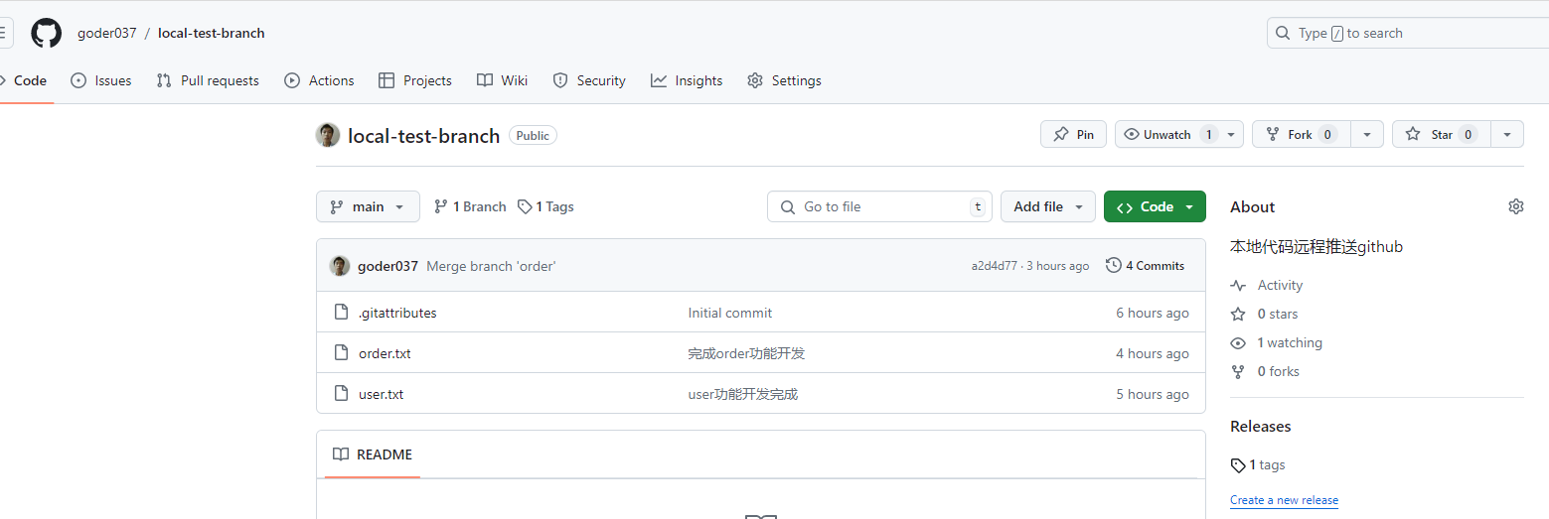Image resolution: width=1549 pixels, height=519 pixels.
Task: Click the history clock icon by 4 Commits
Action: (x=1114, y=266)
